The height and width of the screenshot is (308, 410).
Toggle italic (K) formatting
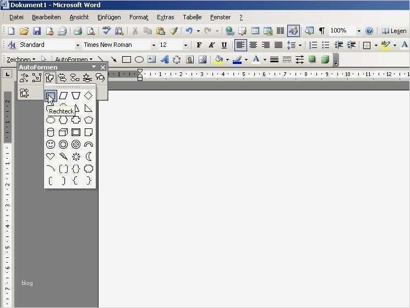pos(211,45)
